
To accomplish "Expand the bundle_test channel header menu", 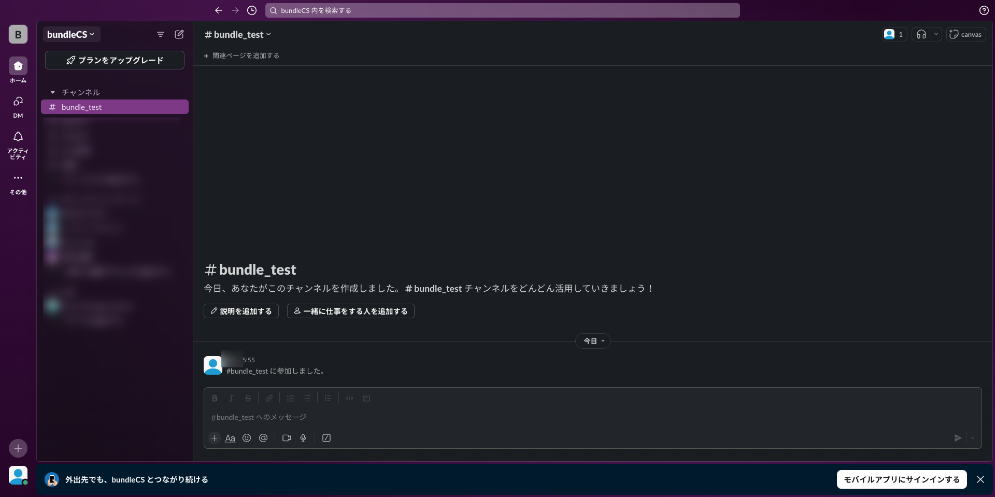I will coord(238,35).
